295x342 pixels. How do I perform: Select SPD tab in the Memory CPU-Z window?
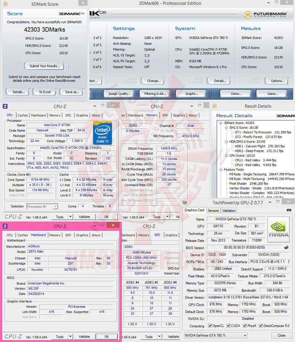pos(165,115)
